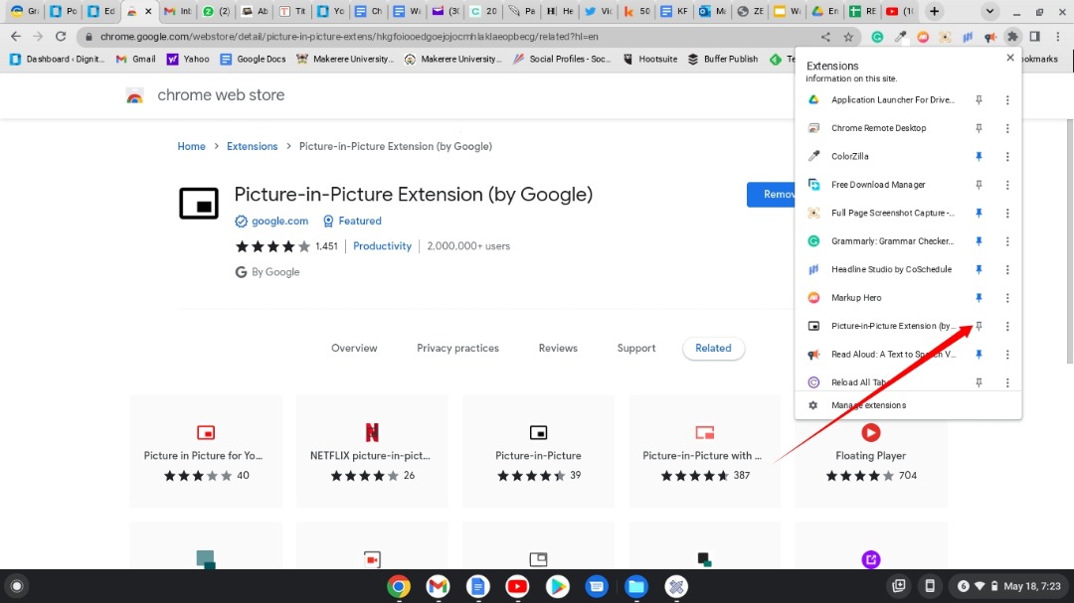Click the share page icon in address bar
Viewport: 1074px width, 603px height.
pos(826,37)
